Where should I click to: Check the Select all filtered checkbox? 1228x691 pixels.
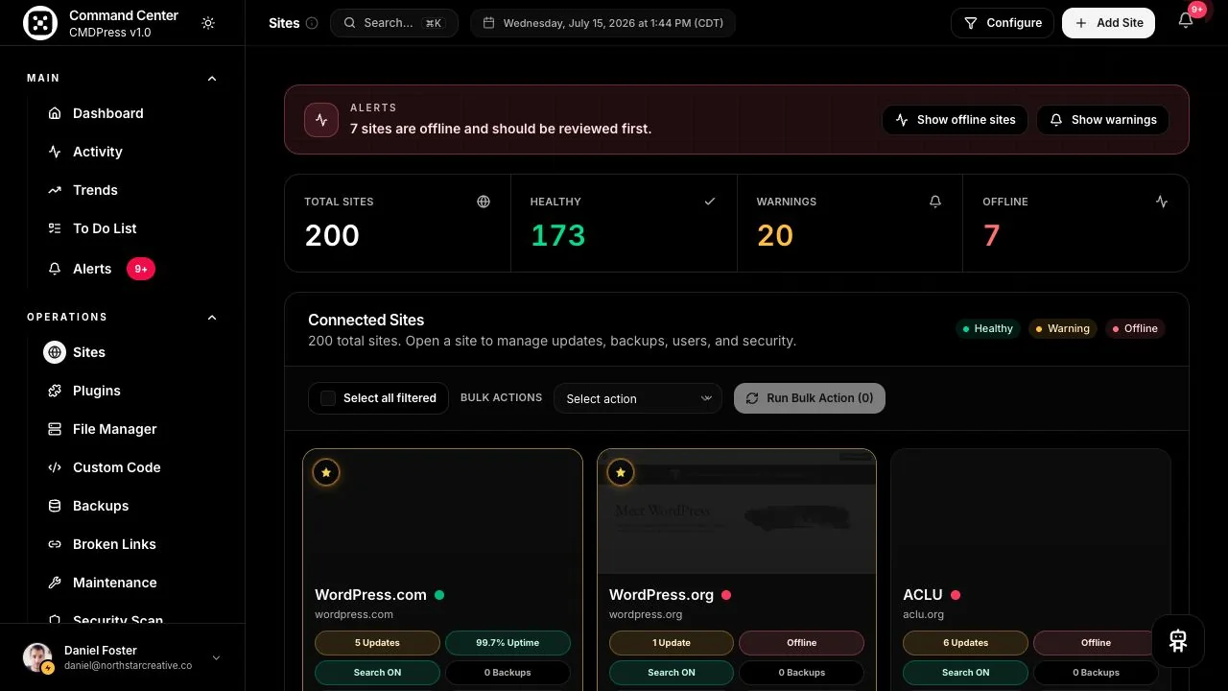click(x=328, y=398)
